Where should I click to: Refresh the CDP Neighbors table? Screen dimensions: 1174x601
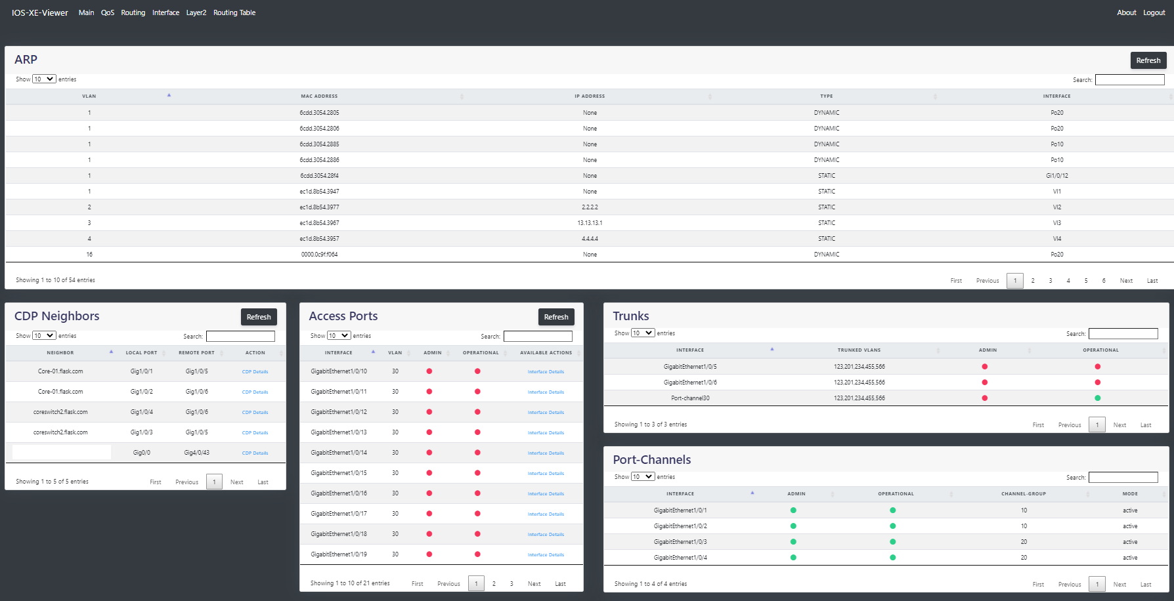pos(259,317)
